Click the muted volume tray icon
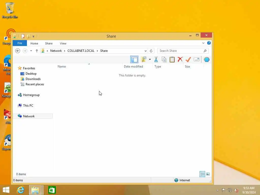This screenshot has width=260, height=195. click(x=236, y=190)
